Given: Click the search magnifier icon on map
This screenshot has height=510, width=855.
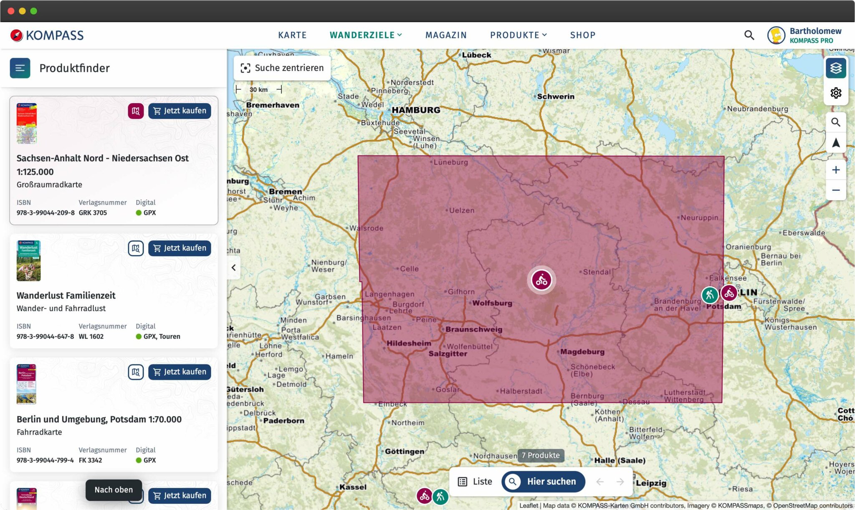Looking at the screenshot, I should pyautogui.click(x=836, y=122).
